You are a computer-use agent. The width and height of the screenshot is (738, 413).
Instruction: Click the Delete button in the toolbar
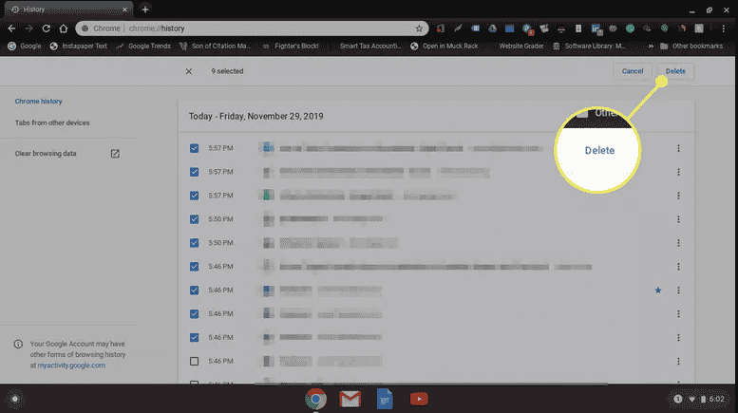click(x=675, y=71)
